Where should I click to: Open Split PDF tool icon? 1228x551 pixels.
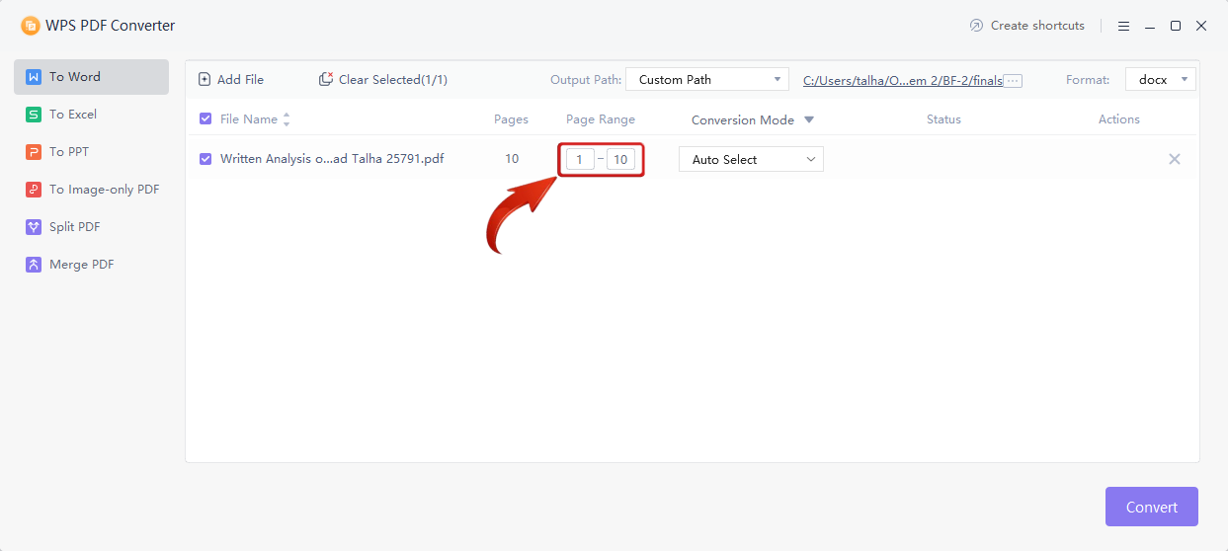pyautogui.click(x=33, y=227)
